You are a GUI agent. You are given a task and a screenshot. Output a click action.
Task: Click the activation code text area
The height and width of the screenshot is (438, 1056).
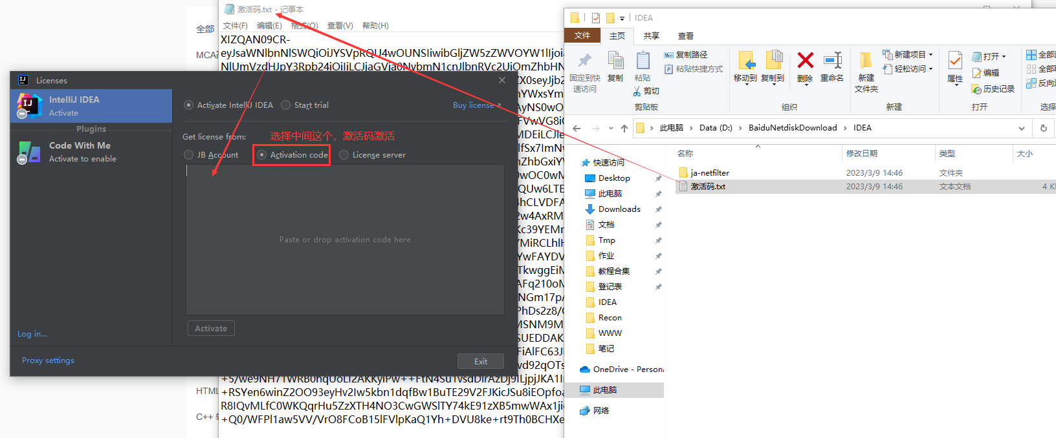(345, 240)
